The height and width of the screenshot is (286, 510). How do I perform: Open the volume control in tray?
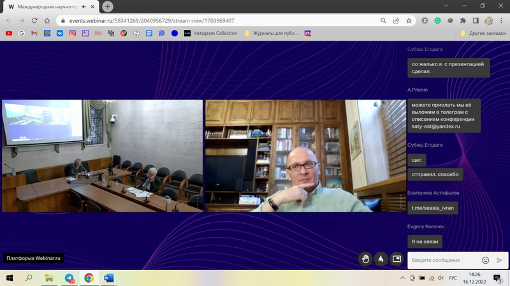tap(441, 278)
